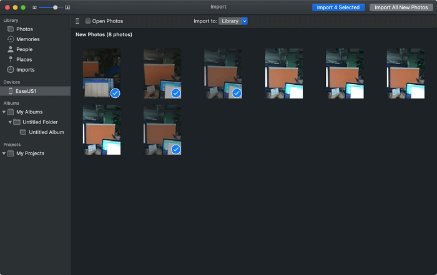This screenshot has height=275, width=437.
Task: Click the Photos library icon in sidebar
Action: point(11,29)
